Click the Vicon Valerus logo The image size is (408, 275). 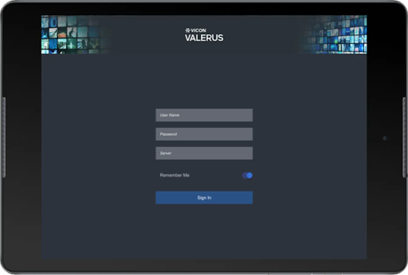point(204,35)
